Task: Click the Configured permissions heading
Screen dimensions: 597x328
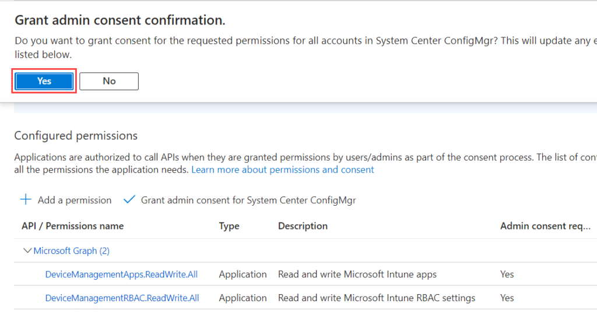Action: tap(76, 136)
